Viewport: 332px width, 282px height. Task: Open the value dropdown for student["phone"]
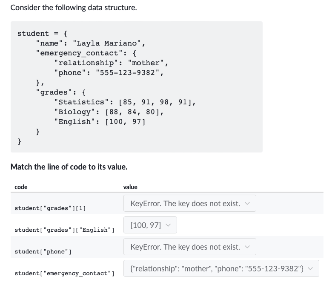[189, 247]
